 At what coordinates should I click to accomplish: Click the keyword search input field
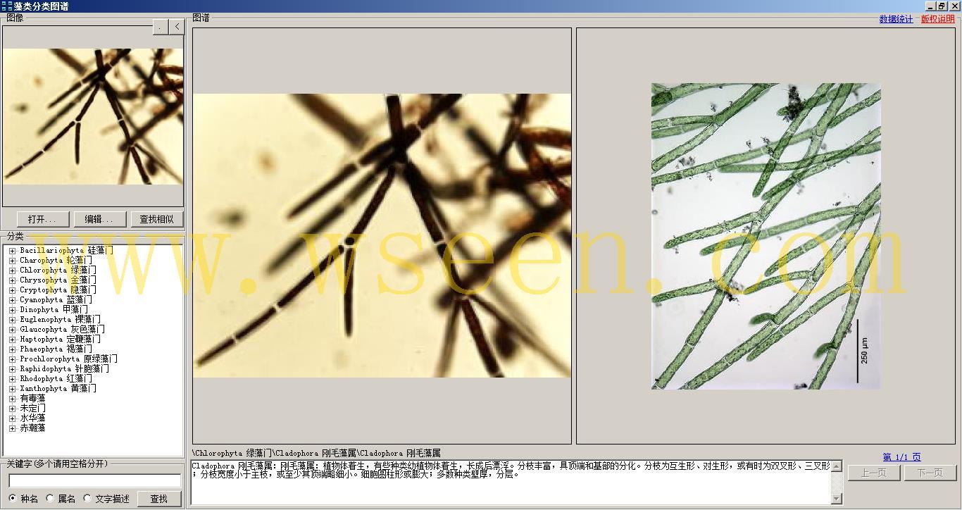pos(94,480)
